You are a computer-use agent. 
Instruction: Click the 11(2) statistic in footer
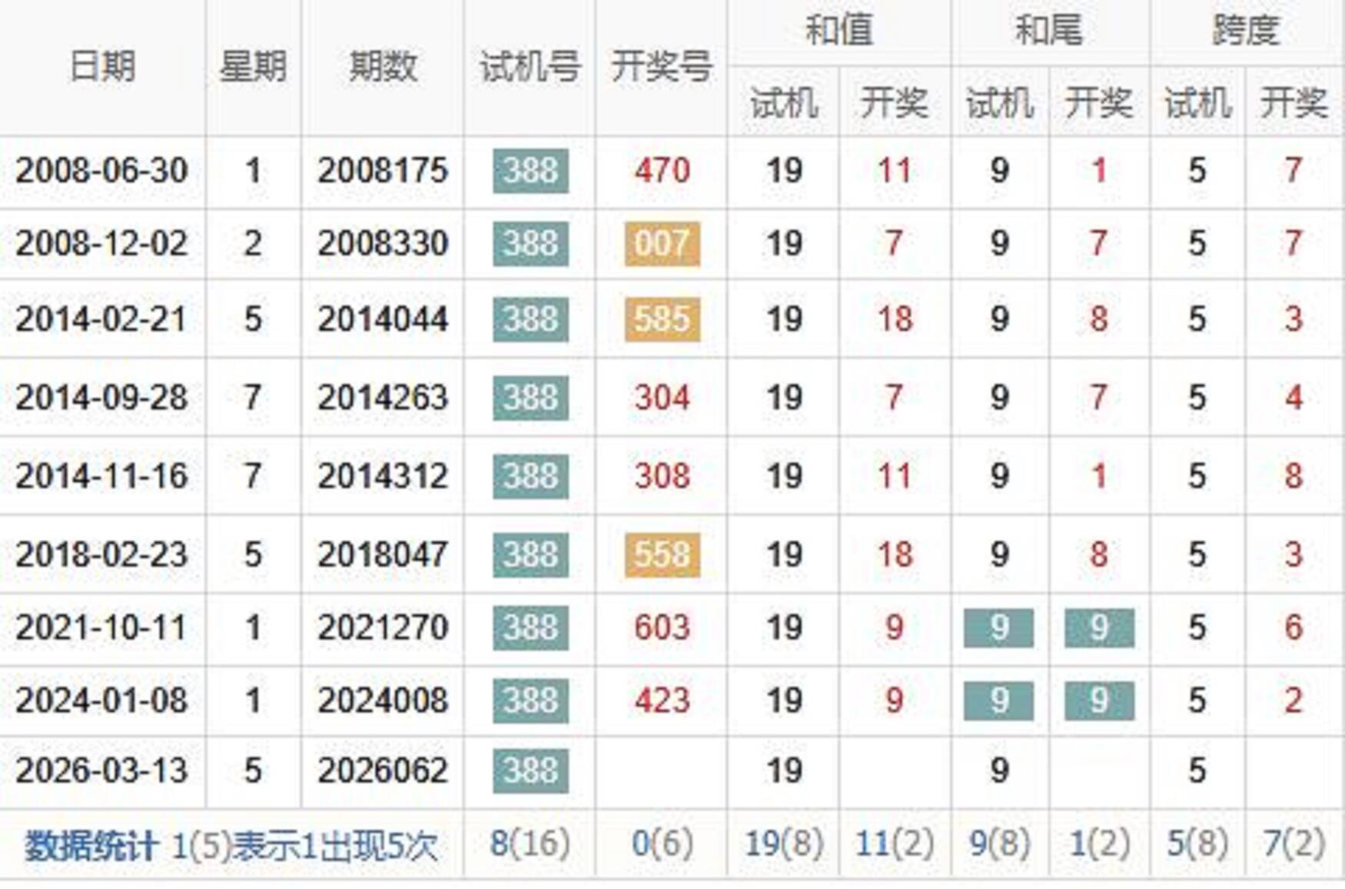(895, 844)
